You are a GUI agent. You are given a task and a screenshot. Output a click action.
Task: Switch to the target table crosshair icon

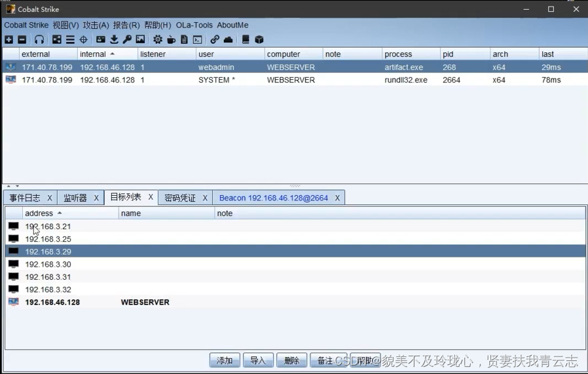click(83, 39)
